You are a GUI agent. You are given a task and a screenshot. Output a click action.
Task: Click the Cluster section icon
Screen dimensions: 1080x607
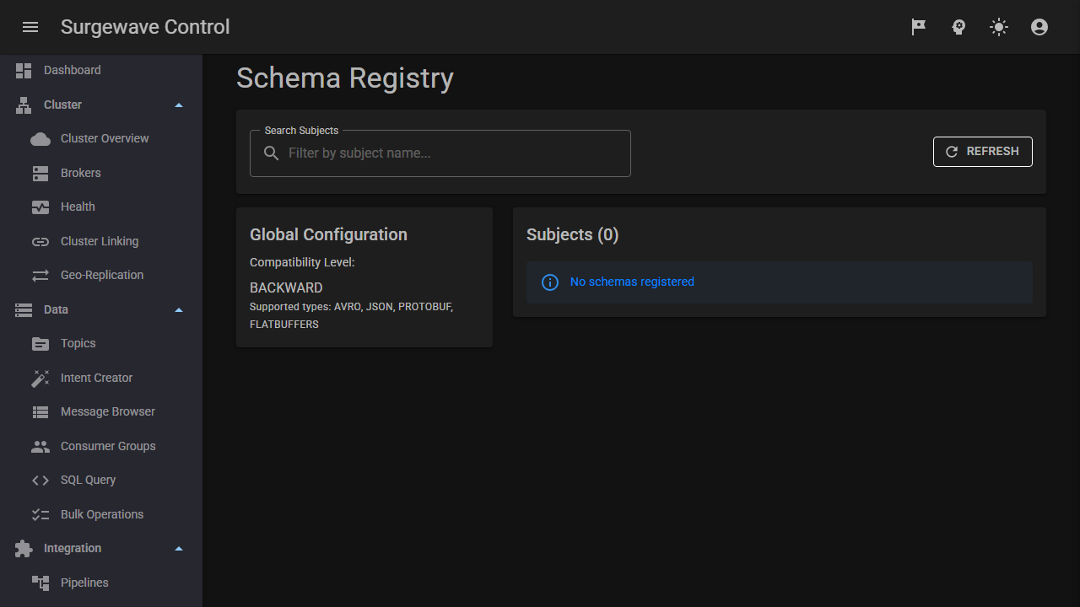(24, 105)
